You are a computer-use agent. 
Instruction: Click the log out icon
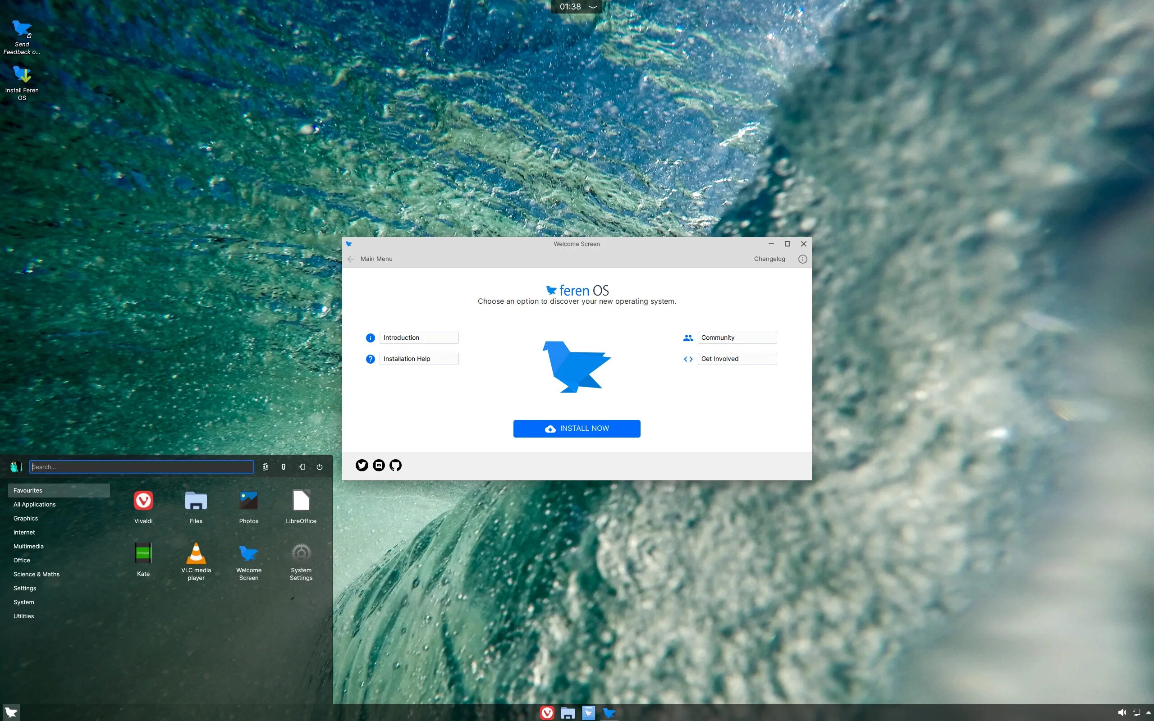[x=302, y=467]
